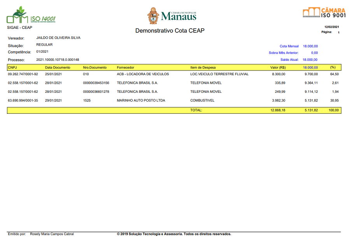350x247 pixels.
Task: Click the Cota Mensal label
Action: (289, 46)
